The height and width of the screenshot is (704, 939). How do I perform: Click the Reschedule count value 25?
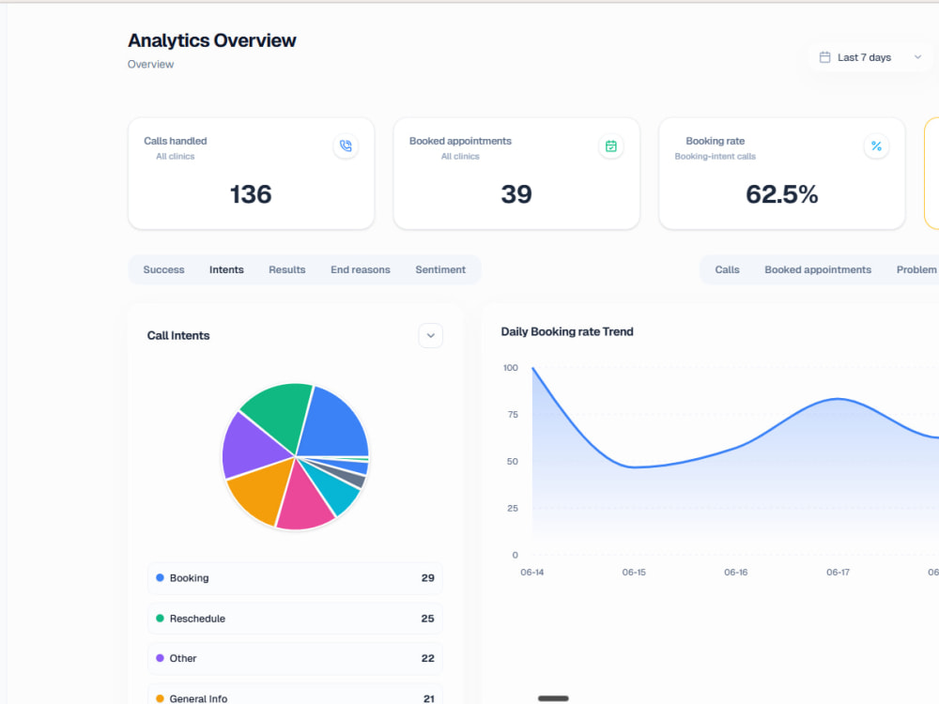point(427,619)
